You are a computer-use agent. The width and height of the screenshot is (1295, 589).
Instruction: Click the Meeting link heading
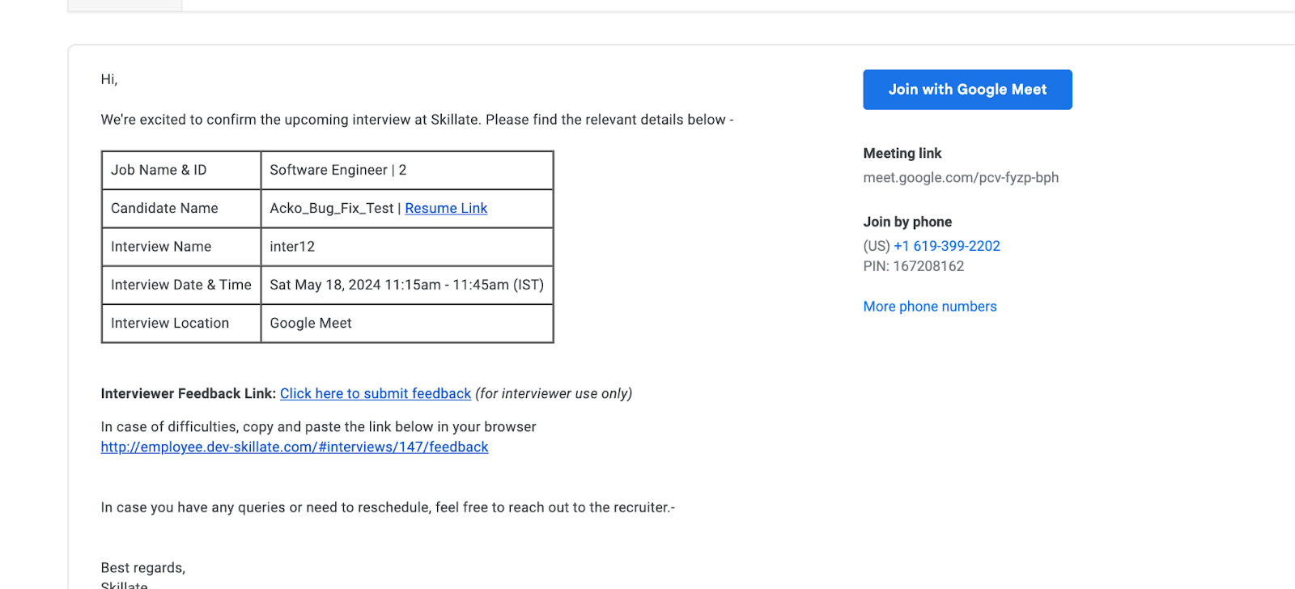click(902, 154)
